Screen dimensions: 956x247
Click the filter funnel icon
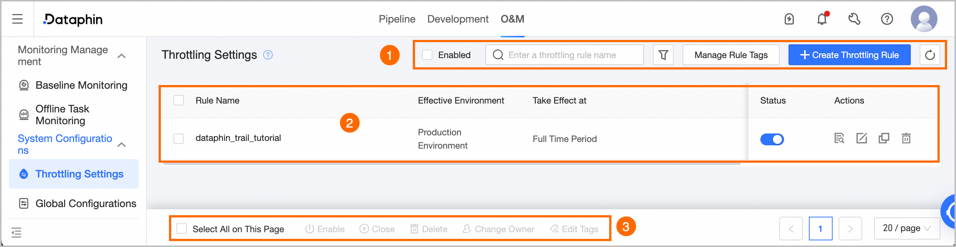663,55
